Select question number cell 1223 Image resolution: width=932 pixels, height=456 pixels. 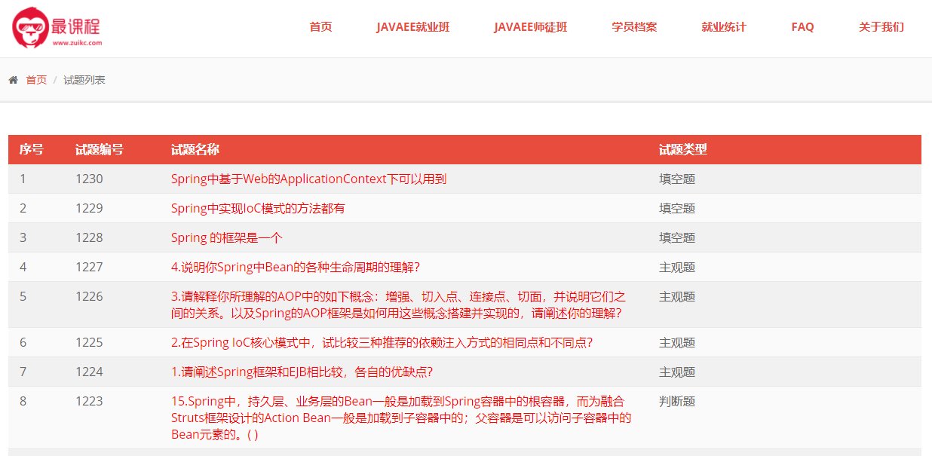89,401
